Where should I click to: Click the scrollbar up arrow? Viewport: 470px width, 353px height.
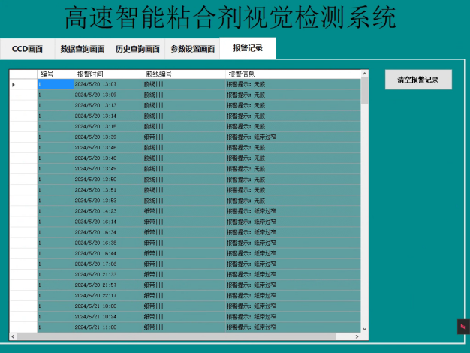[364, 74]
